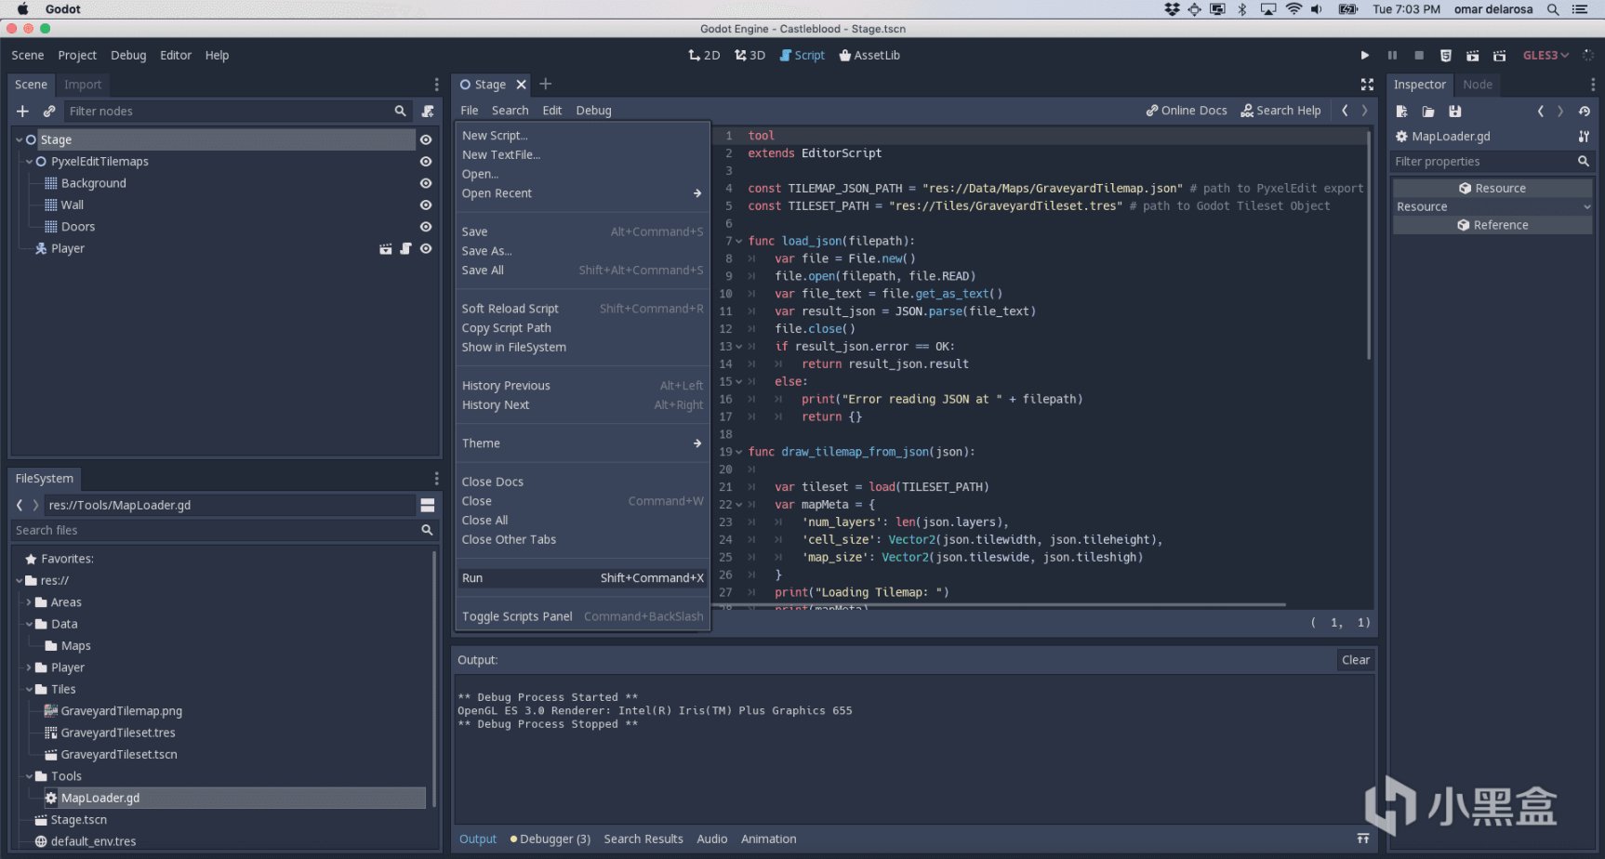The width and height of the screenshot is (1605, 859).
Task: Open the GLES3 renderer dropdown
Action: click(x=1545, y=56)
